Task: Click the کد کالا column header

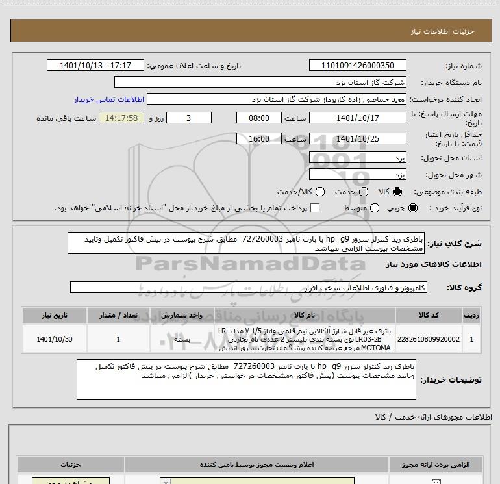Action: coord(429,315)
